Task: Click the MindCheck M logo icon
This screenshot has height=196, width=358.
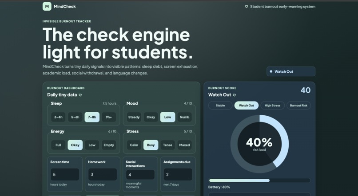Action: pos(47,6)
